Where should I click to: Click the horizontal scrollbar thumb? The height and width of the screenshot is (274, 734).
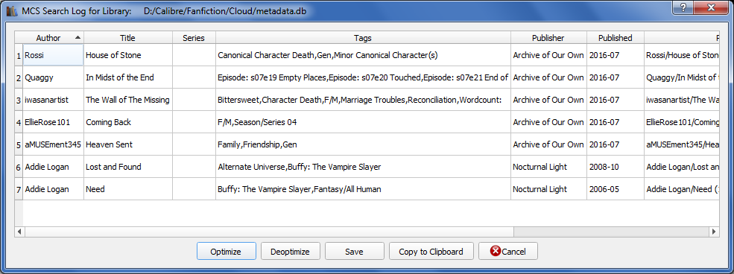click(x=269, y=232)
